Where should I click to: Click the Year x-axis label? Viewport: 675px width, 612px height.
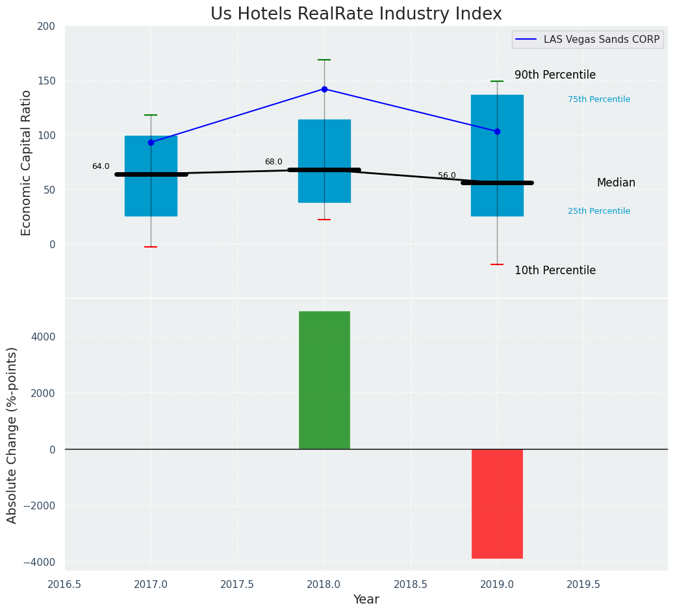pyautogui.click(x=366, y=600)
